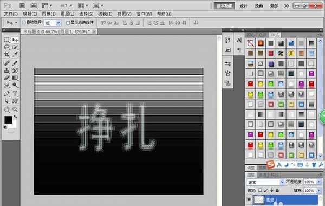Switch to the 绘画 workspace
Image resolution: width=325 pixels, height=206 pixels.
point(259,5)
